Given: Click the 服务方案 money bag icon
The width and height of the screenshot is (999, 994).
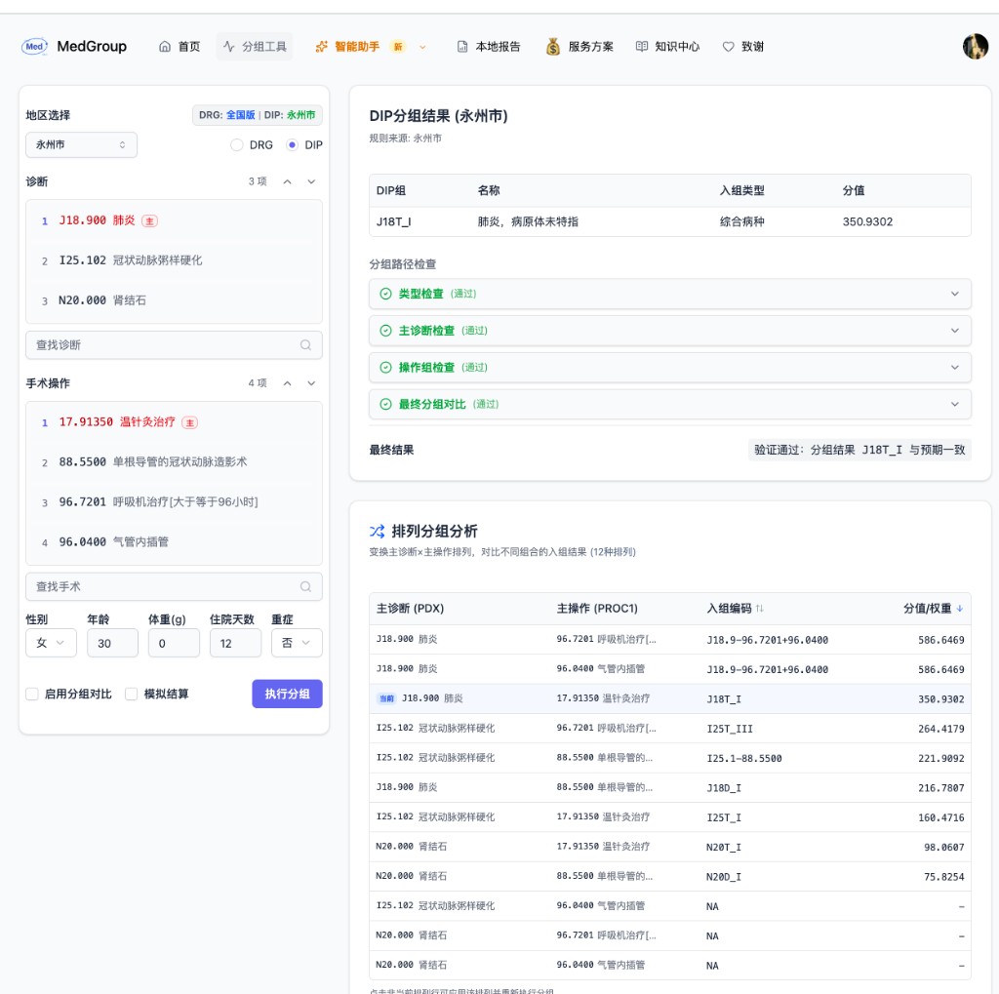Looking at the screenshot, I should tap(552, 45).
